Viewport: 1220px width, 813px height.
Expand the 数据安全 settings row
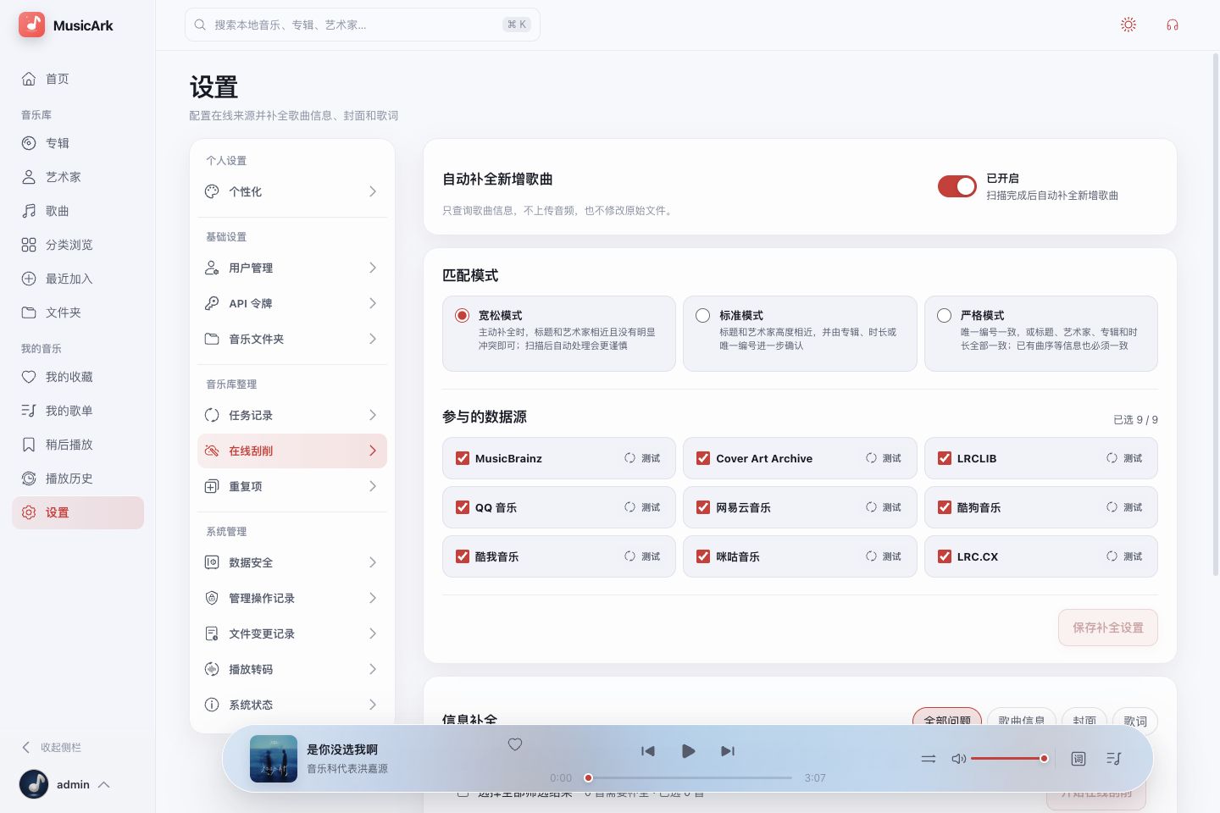tap(292, 562)
